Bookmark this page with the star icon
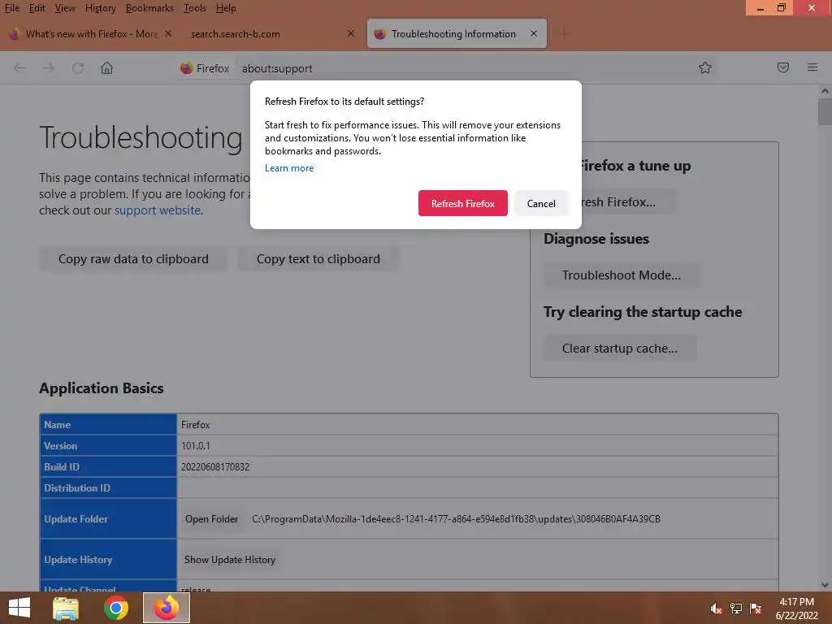This screenshot has height=624, width=832. pyautogui.click(x=704, y=68)
